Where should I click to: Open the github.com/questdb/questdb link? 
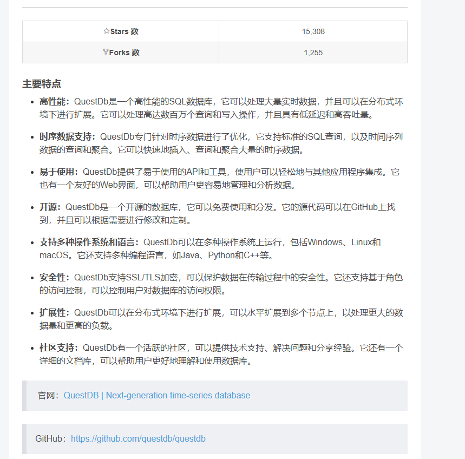point(138,438)
